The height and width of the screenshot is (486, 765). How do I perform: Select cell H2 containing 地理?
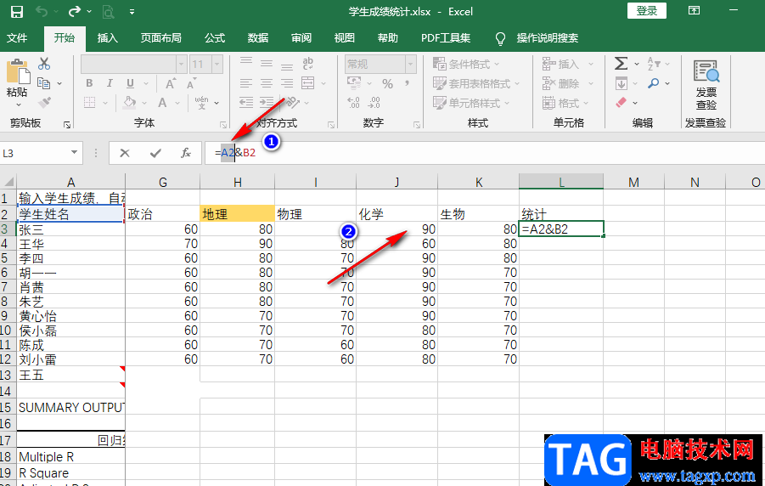click(x=237, y=214)
